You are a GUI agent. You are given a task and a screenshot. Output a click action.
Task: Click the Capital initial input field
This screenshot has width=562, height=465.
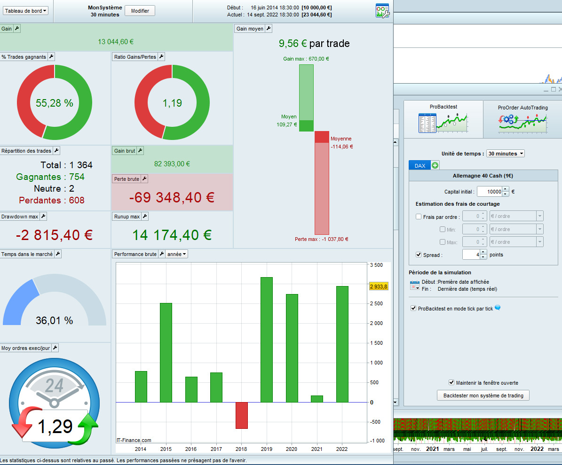tap(490, 192)
